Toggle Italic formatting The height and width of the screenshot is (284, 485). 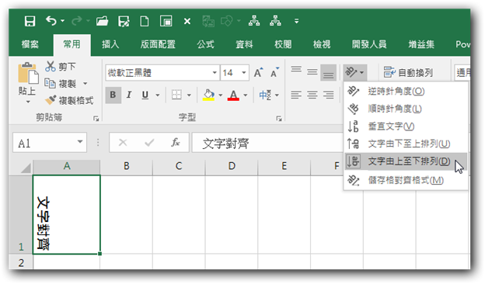pos(129,95)
